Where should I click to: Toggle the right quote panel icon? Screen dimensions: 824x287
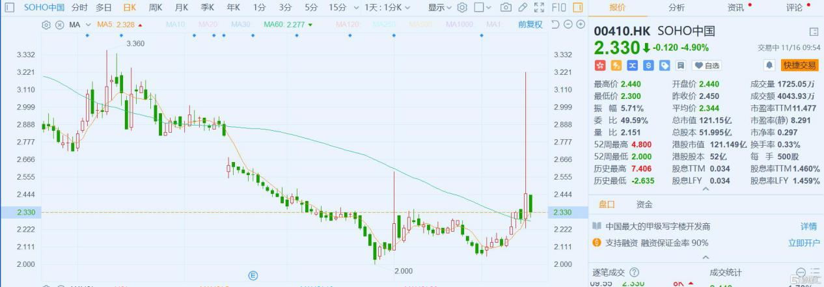[579, 8]
